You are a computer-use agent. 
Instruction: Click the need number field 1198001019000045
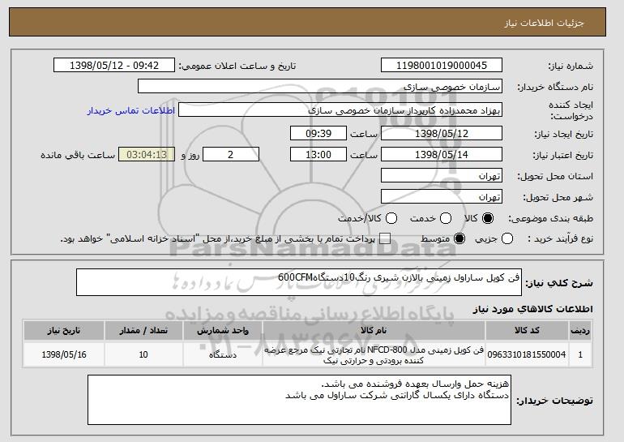click(x=442, y=66)
